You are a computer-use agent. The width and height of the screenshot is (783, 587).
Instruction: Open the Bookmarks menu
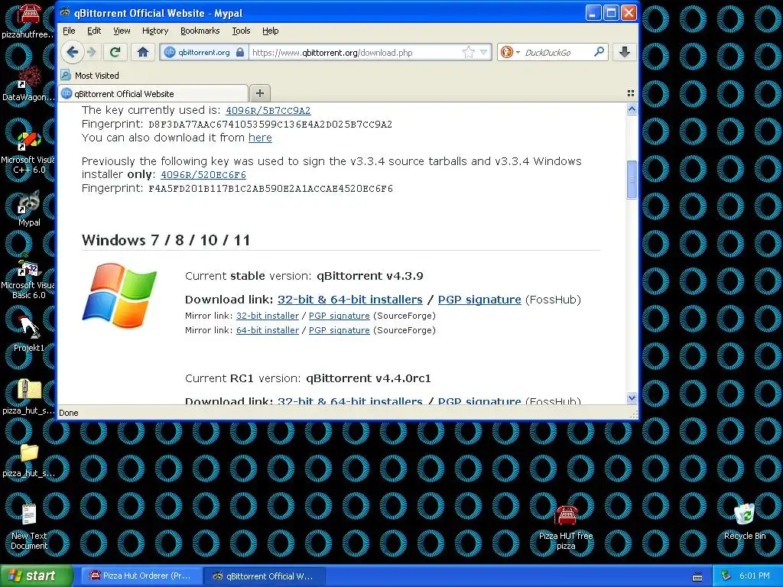tap(200, 31)
